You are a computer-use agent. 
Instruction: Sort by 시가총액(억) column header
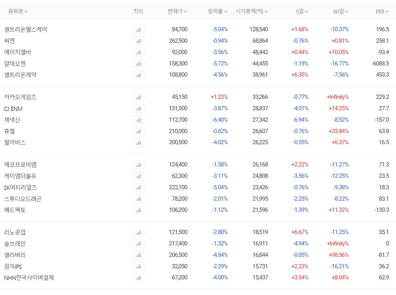[x=252, y=11]
